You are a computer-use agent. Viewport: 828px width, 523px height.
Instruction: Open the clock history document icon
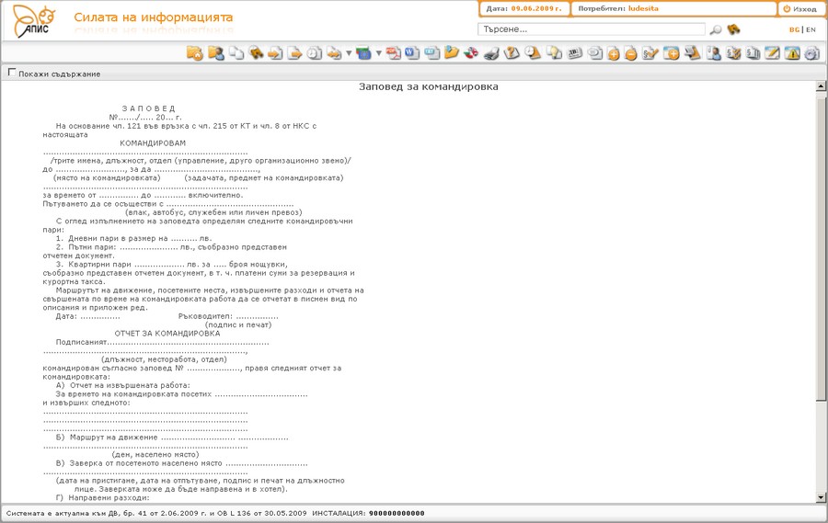click(x=315, y=52)
